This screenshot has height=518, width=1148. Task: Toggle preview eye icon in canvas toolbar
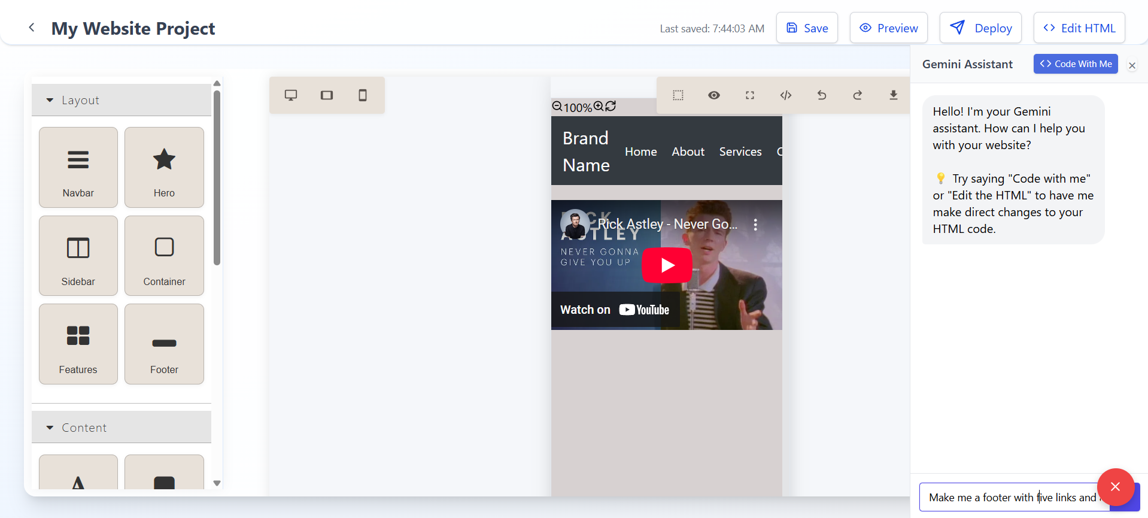714,95
